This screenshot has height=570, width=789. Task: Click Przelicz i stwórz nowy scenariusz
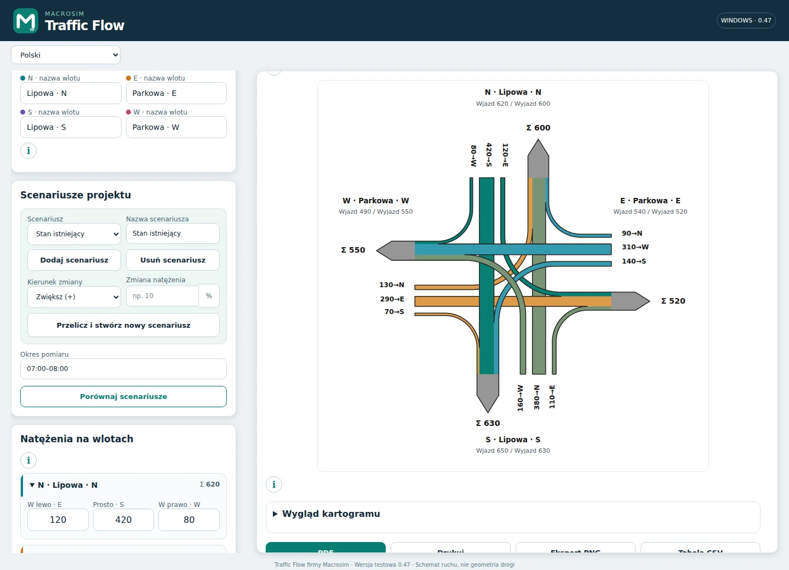[123, 325]
